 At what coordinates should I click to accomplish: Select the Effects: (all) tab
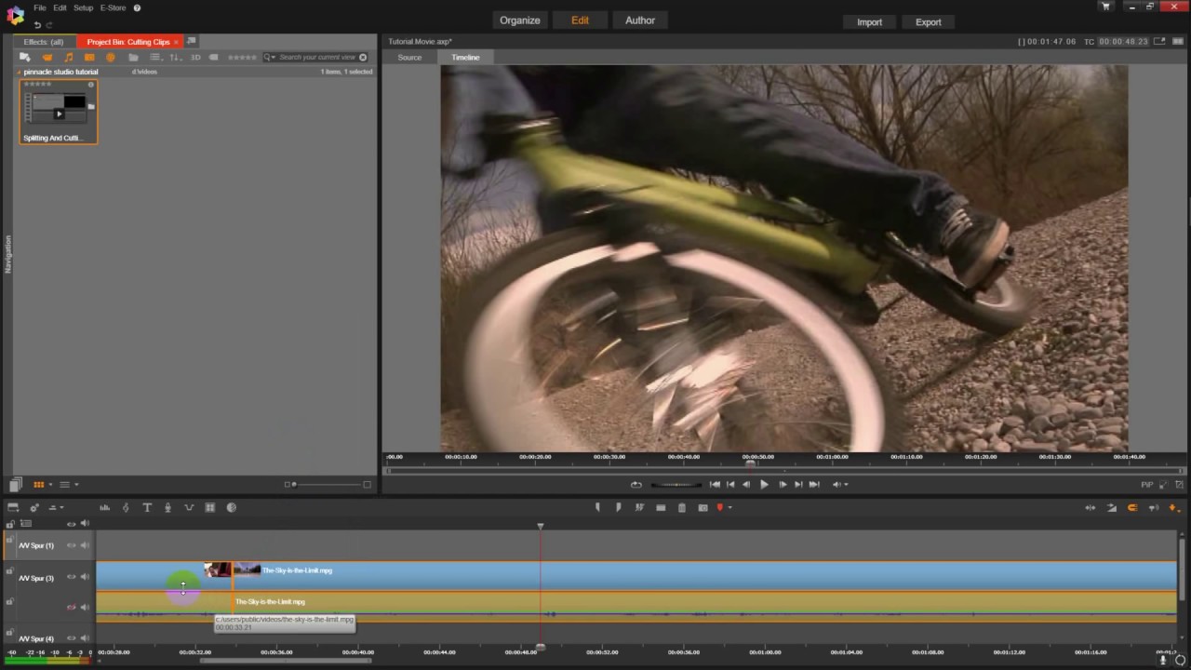[x=44, y=42]
